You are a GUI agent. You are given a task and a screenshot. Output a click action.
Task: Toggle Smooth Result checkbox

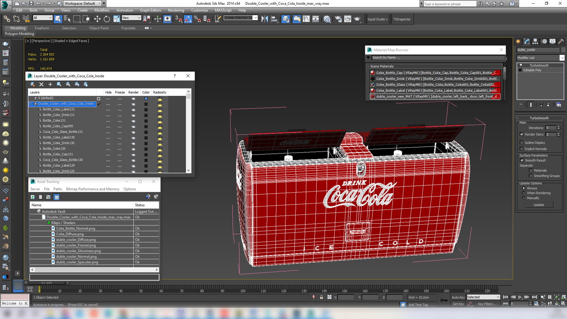pyautogui.click(x=521, y=160)
